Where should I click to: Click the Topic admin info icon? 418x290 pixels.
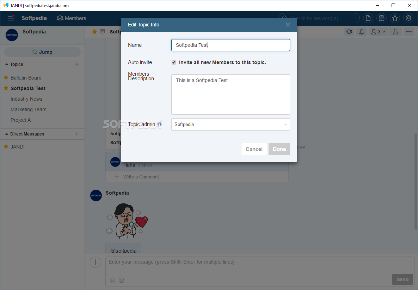(x=159, y=124)
